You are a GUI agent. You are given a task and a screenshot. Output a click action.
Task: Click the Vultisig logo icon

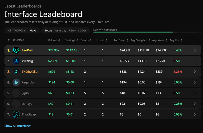coord(16,61)
